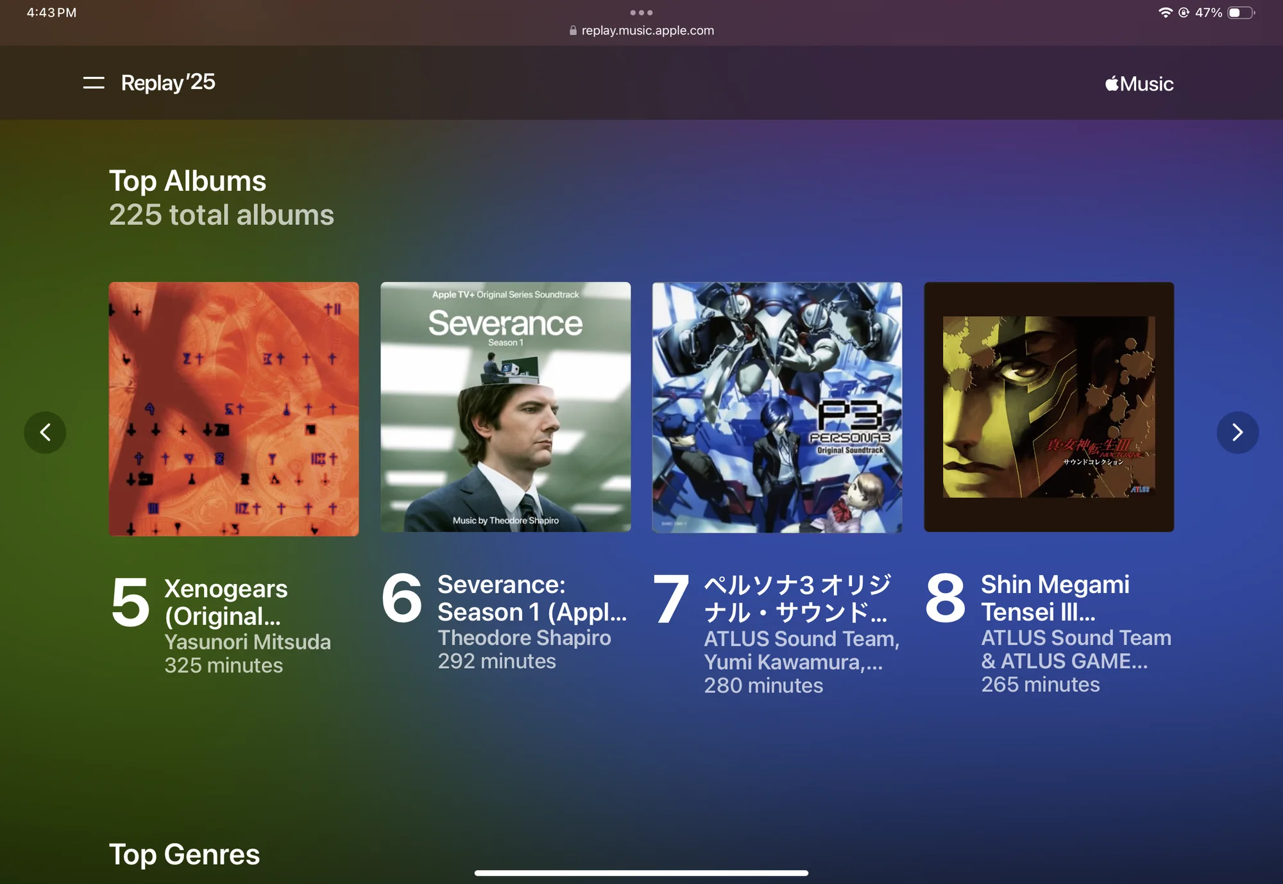Click artist name Theodore Shapiro
The height and width of the screenshot is (884, 1283).
pyautogui.click(x=524, y=637)
